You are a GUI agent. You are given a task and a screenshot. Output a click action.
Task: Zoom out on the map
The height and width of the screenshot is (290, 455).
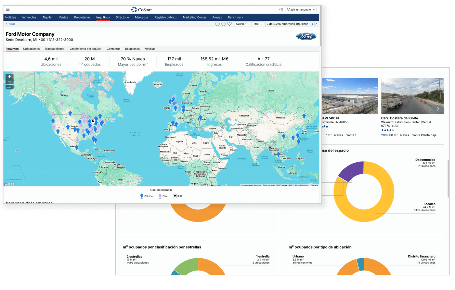10,82
